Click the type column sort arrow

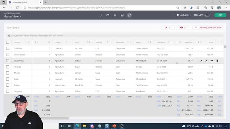87,42
